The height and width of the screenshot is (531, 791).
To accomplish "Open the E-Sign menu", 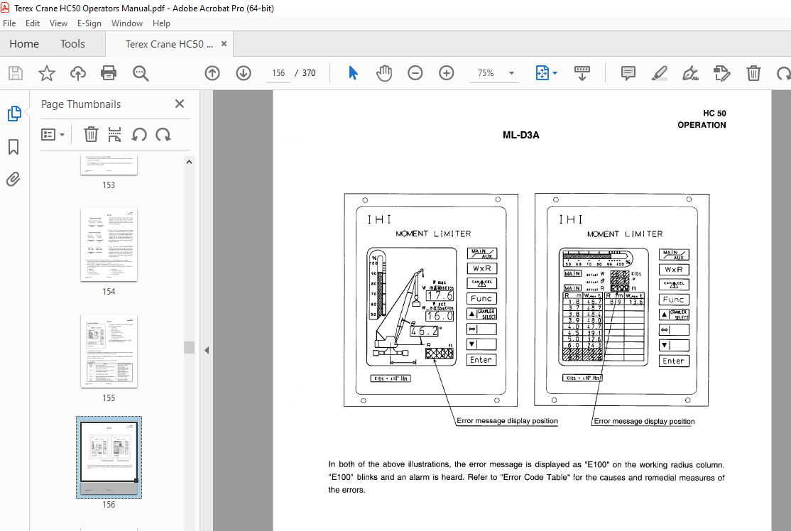I will (x=89, y=23).
